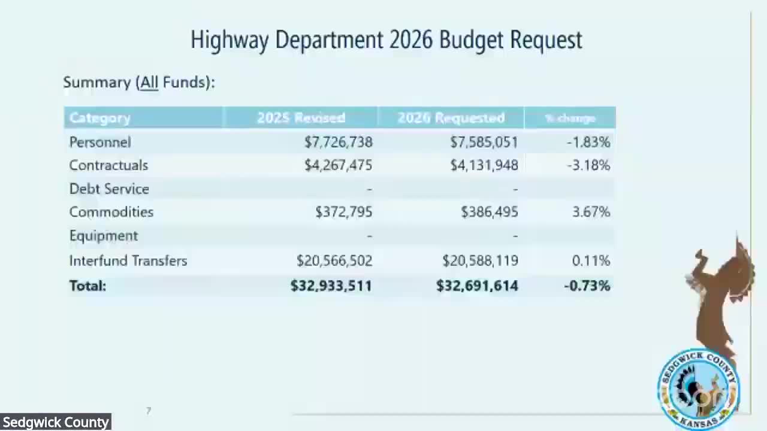Select the Personnel row label
The height and width of the screenshot is (431, 767).
(x=100, y=142)
